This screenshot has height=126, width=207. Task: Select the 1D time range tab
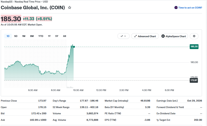tap(8, 36)
